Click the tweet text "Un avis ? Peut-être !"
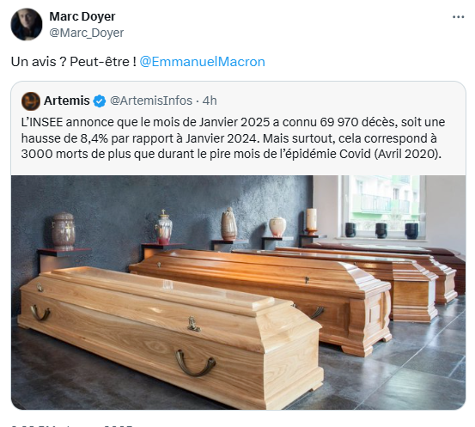The width and height of the screenshot is (475, 427). pos(74,62)
